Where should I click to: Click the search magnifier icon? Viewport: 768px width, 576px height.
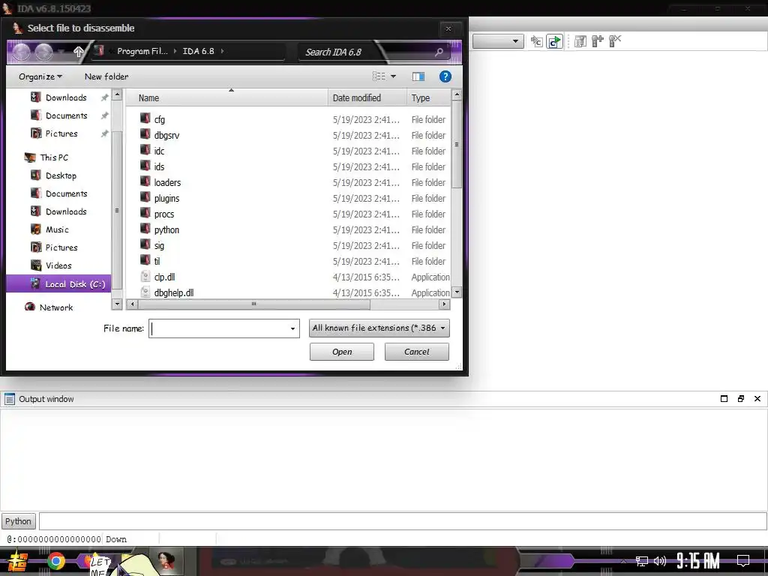tap(439, 52)
